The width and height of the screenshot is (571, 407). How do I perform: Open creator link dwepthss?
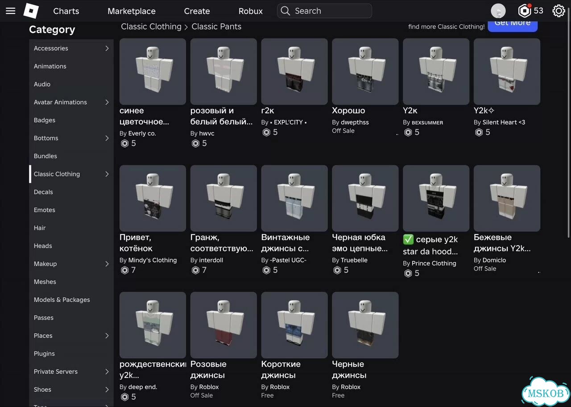point(355,122)
